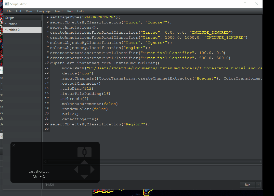This screenshot has width=274, height=196.
Task: Select the *Untitled 2 script
Action: tap(22, 30)
